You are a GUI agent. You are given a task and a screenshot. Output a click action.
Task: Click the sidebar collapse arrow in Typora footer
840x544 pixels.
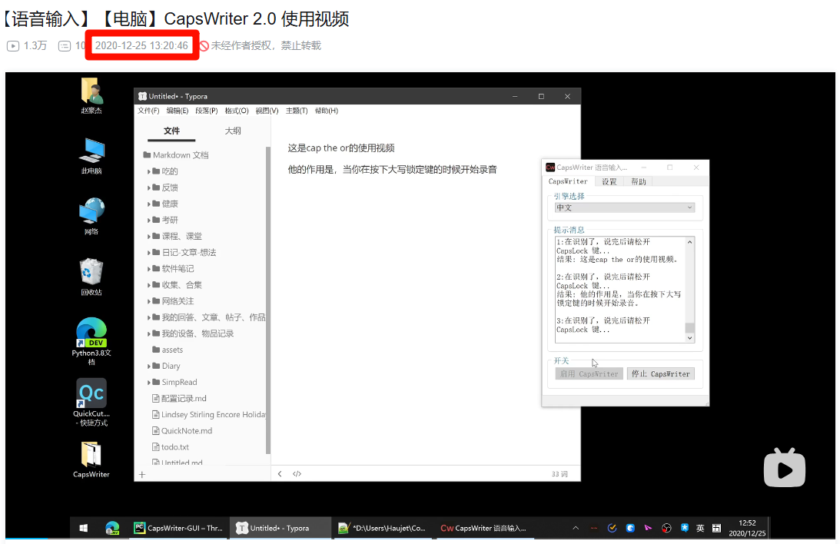click(280, 474)
